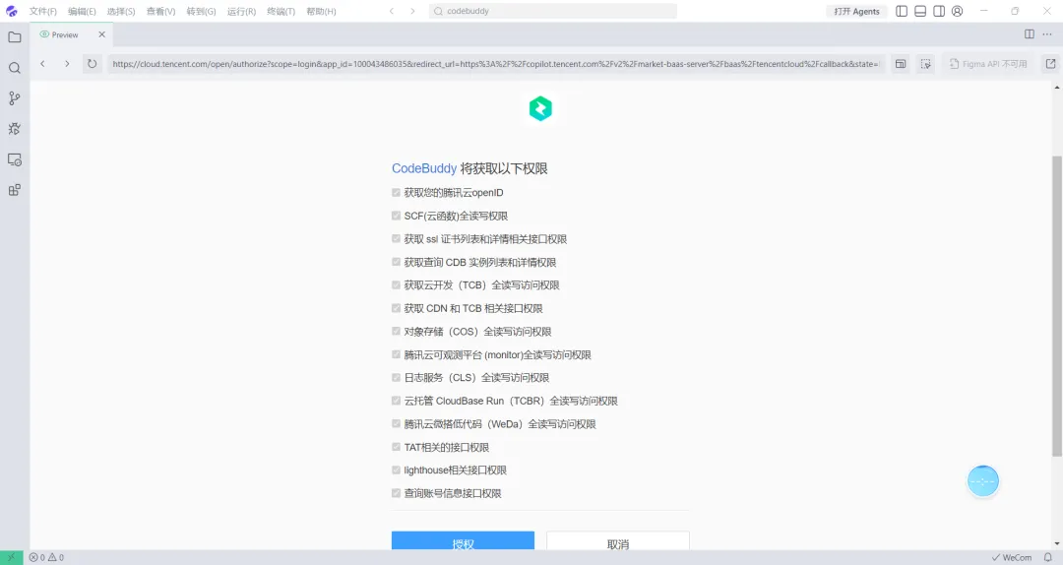
Task: Toggle the bottom panel layout icon
Action: 920,11
